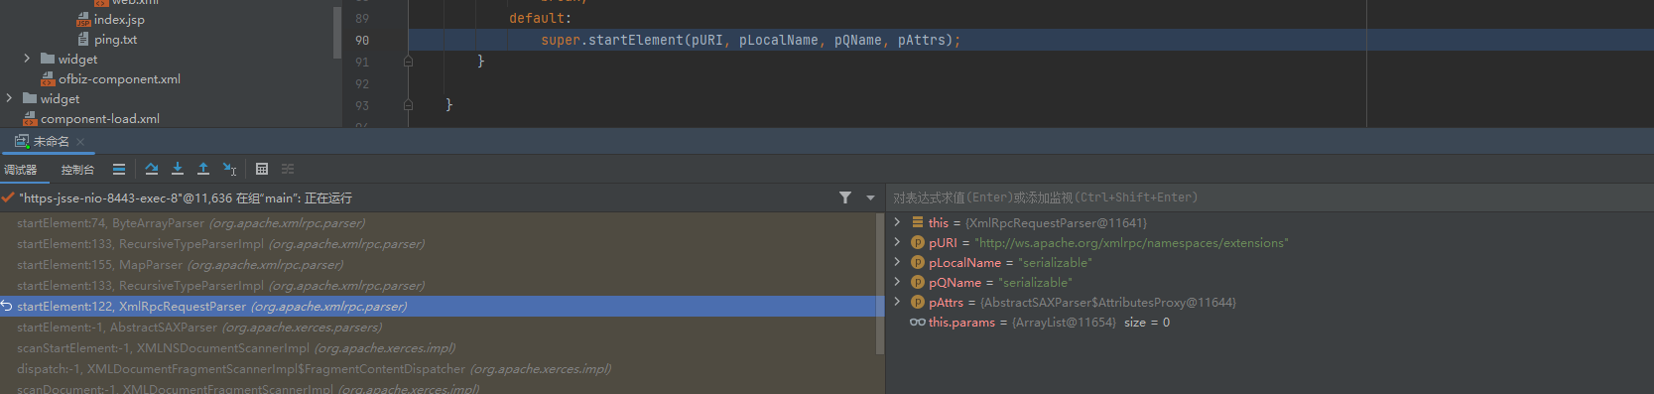This screenshot has height=394, width=1654.
Task: Open component-load.xml in project tree
Action: click(100, 119)
